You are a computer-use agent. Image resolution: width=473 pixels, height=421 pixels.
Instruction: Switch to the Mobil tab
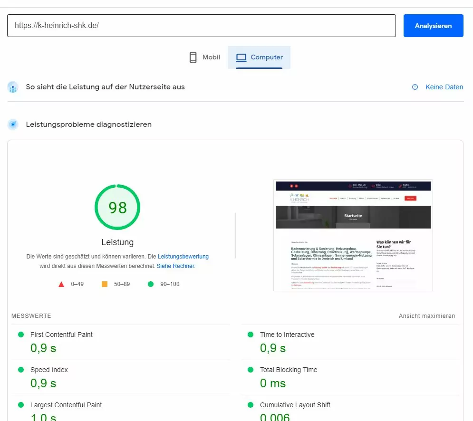(204, 57)
